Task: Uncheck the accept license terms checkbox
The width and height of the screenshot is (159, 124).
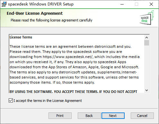Action: [x=11, y=101]
